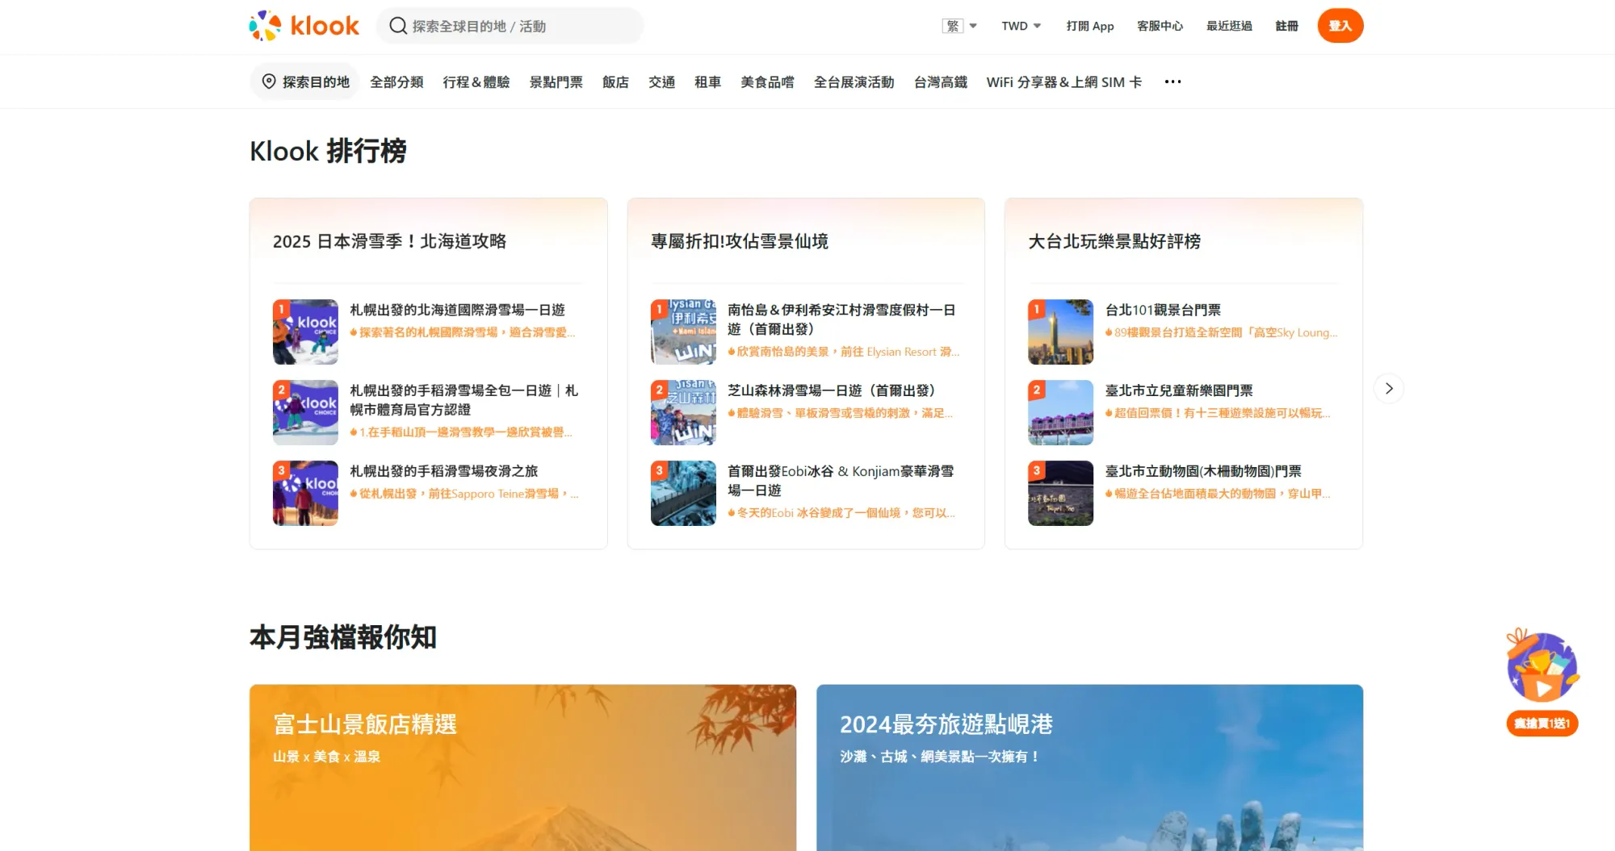Open the 繁 language dropdown
1615x851 pixels.
(959, 26)
